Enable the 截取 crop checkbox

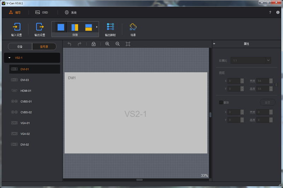(x=221, y=102)
